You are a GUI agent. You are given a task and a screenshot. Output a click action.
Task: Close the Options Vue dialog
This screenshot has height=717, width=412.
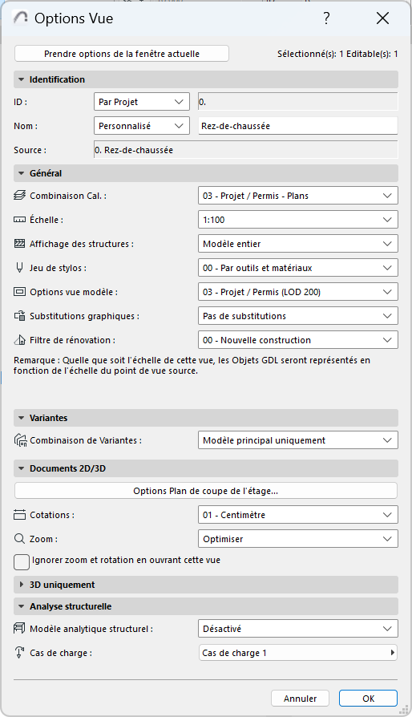382,18
